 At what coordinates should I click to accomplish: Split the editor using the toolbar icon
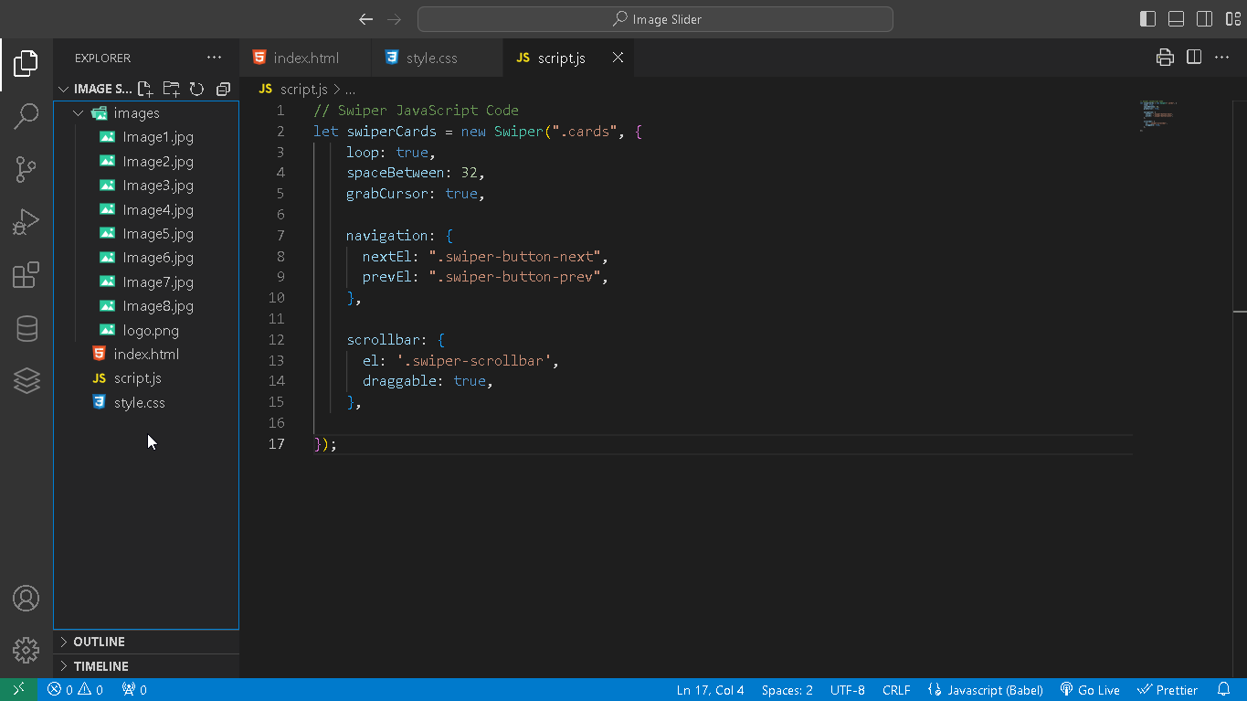coord(1193,57)
